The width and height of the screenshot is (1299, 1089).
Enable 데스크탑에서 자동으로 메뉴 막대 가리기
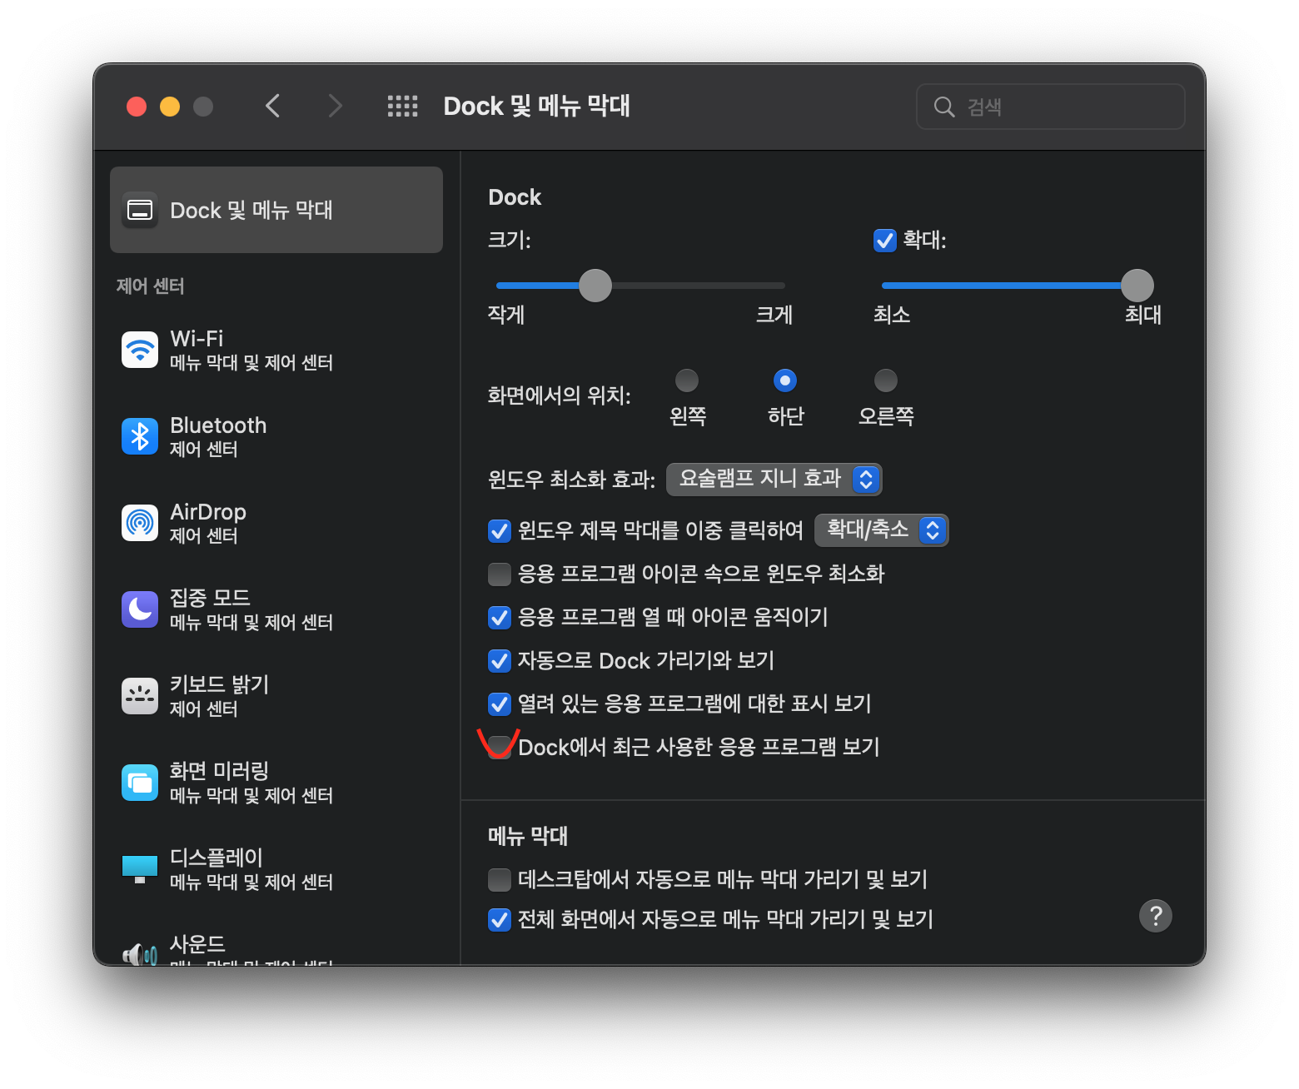(x=500, y=879)
